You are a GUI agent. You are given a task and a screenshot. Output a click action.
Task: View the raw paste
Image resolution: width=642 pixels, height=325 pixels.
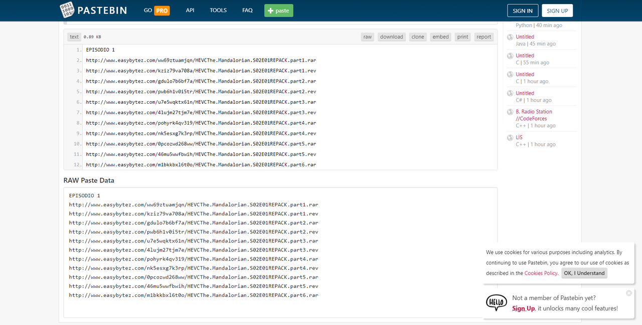click(x=368, y=37)
